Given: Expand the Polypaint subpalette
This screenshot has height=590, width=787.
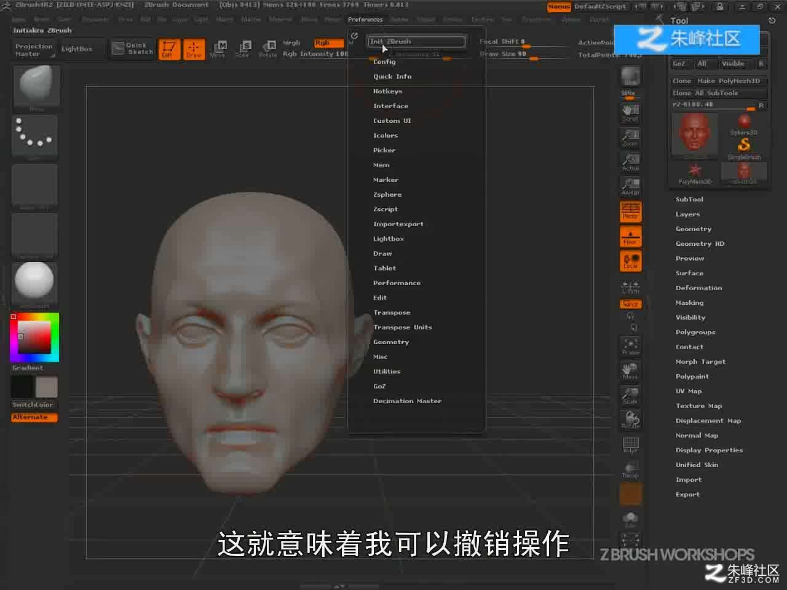Looking at the screenshot, I should pos(692,376).
